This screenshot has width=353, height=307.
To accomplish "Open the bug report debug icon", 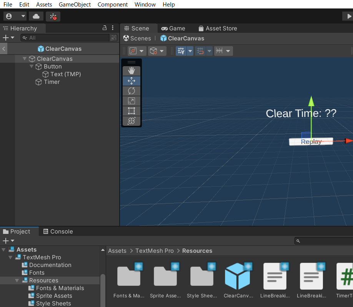I will coord(53,16).
